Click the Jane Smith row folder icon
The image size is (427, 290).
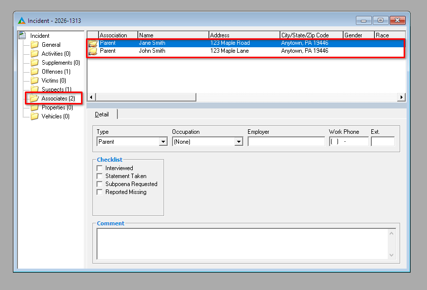pyautogui.click(x=93, y=43)
